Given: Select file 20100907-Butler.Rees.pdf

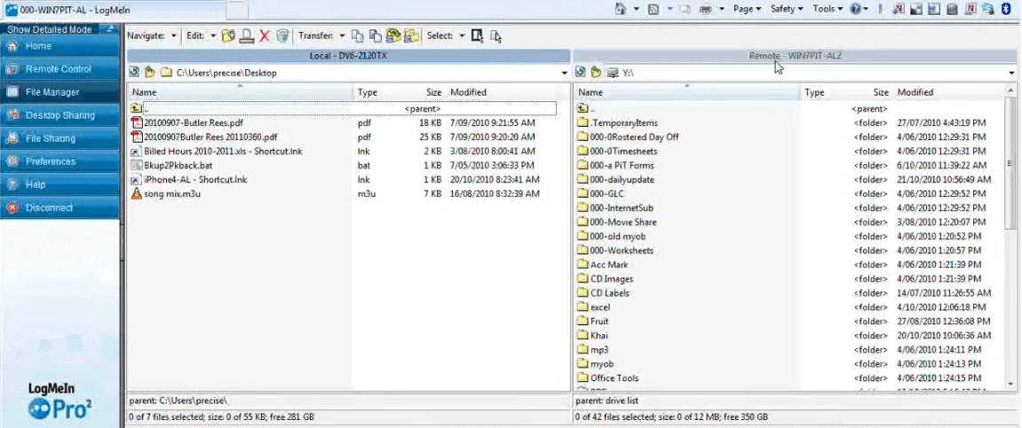Looking at the screenshot, I should point(194,123).
